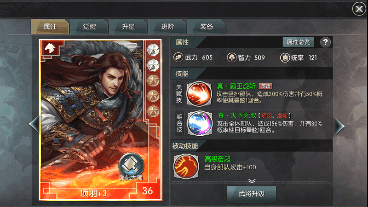Switch to the 装备 tab
368x207 pixels.
click(x=207, y=27)
